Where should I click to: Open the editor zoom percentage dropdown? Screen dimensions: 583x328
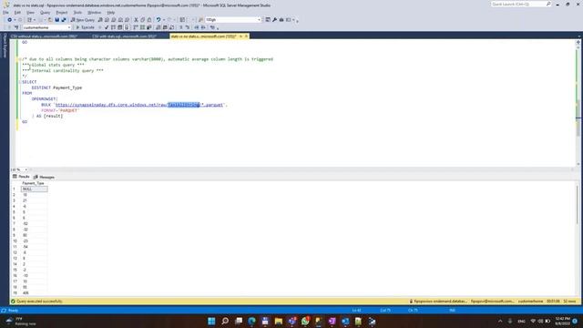(x=26, y=169)
